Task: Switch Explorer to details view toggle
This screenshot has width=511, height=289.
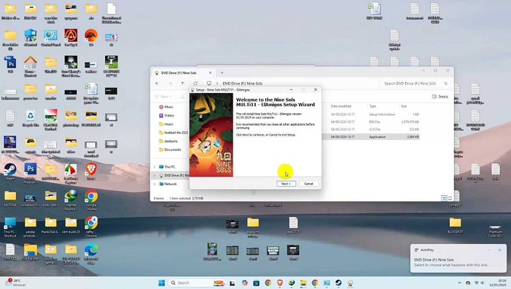Action: click(x=444, y=198)
